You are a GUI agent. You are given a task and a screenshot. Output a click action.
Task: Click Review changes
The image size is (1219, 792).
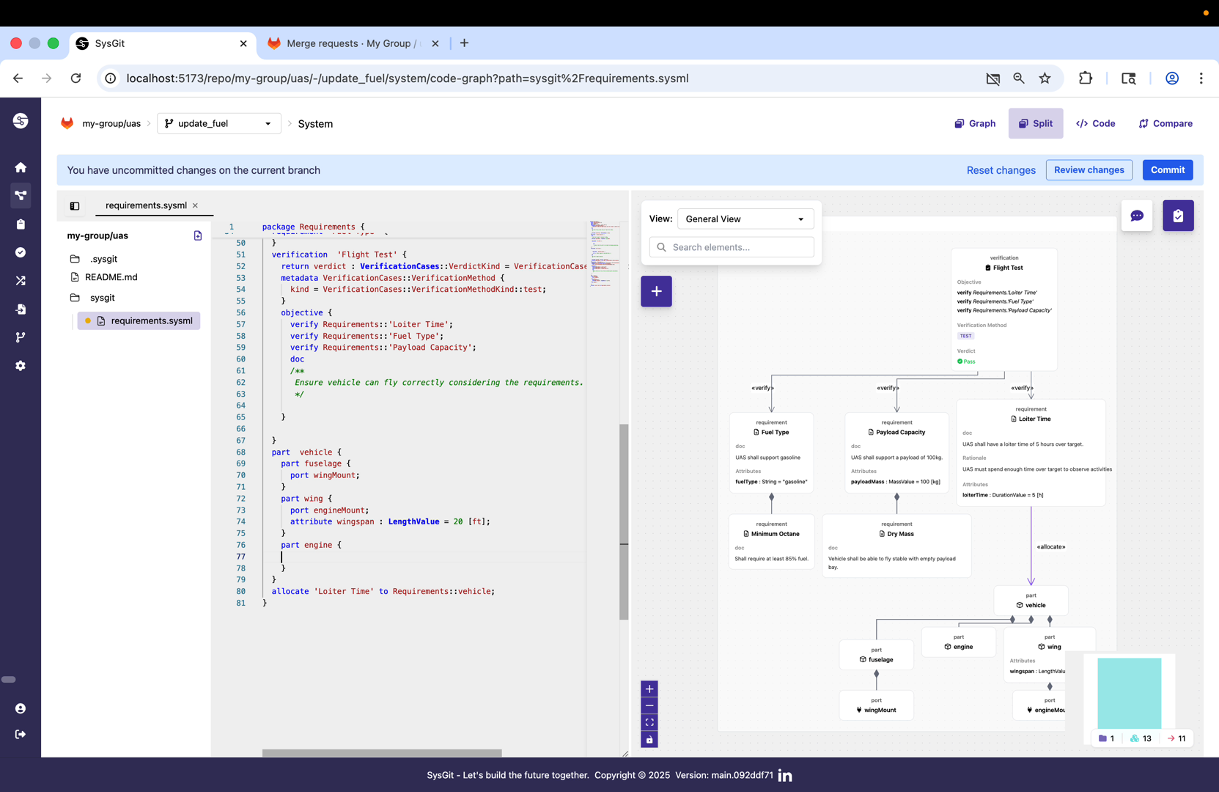1089,169
